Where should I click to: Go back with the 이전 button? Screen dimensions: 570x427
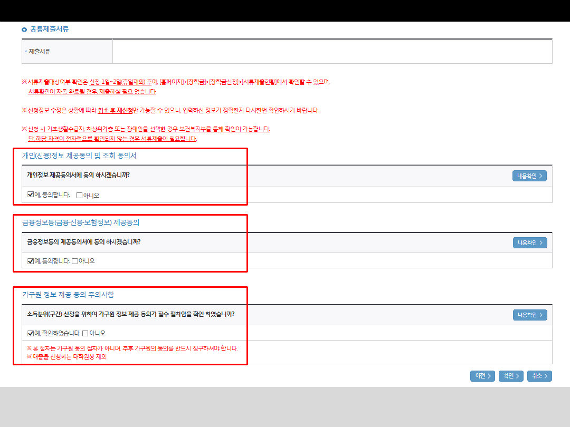(x=482, y=376)
